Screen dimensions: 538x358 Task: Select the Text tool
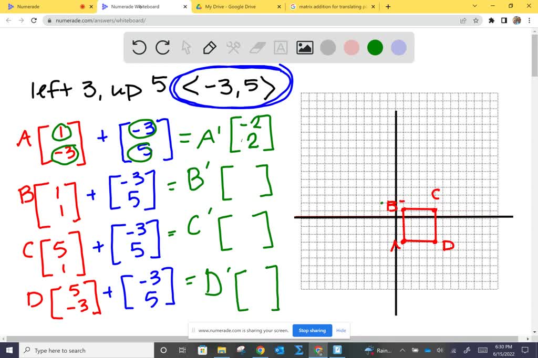tap(280, 47)
